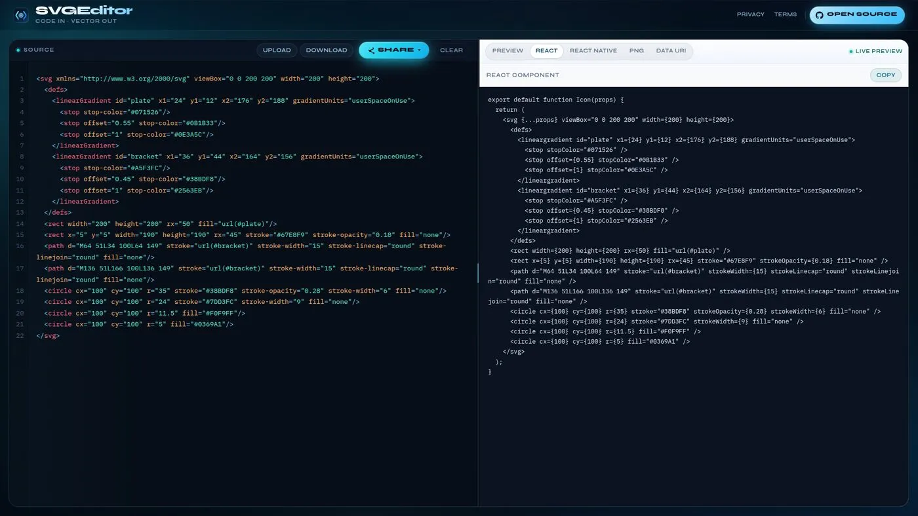Viewport: 918px width, 516px height.
Task: Open the Privacy link
Action: tap(750, 14)
